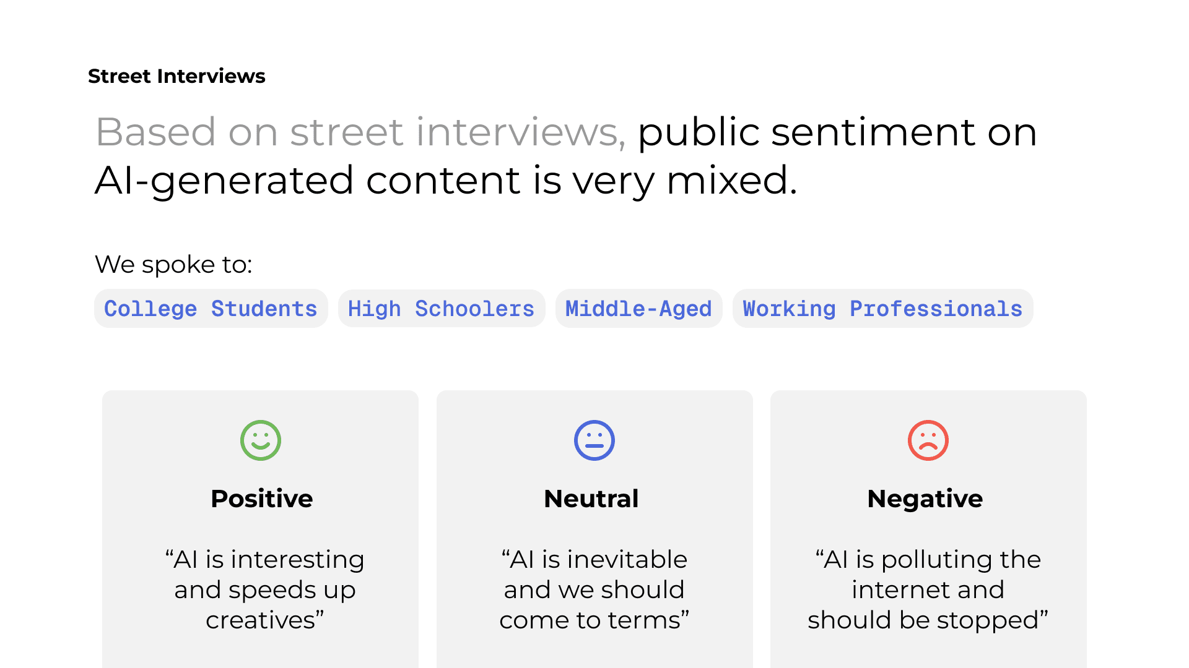Click the "AI-generated content is very mixed." line
1189x668 pixels.
click(x=446, y=181)
